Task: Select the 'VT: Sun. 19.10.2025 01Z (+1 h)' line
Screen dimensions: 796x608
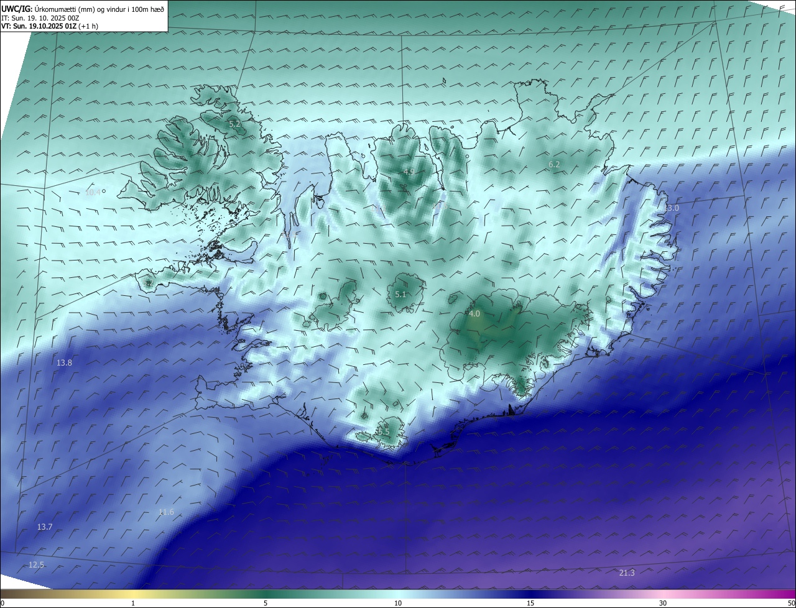Action: (x=50, y=26)
